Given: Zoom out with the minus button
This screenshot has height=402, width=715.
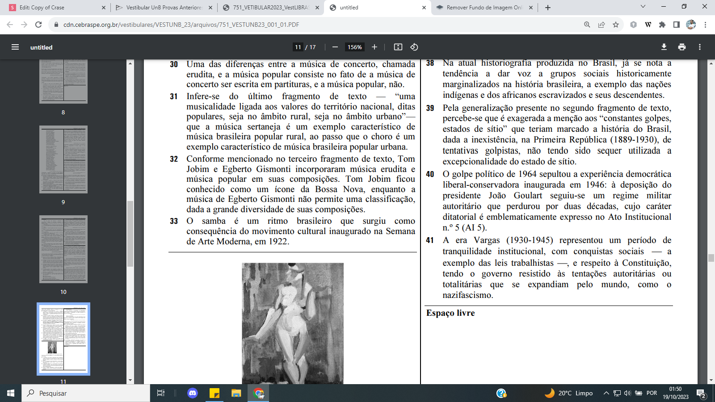Looking at the screenshot, I should 335,47.
